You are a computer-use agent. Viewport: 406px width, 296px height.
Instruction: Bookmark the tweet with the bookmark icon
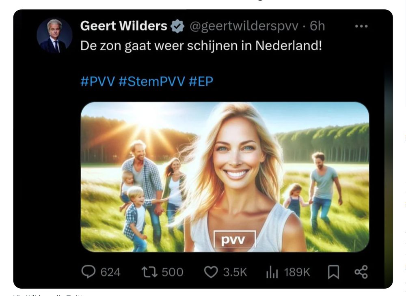333,272
